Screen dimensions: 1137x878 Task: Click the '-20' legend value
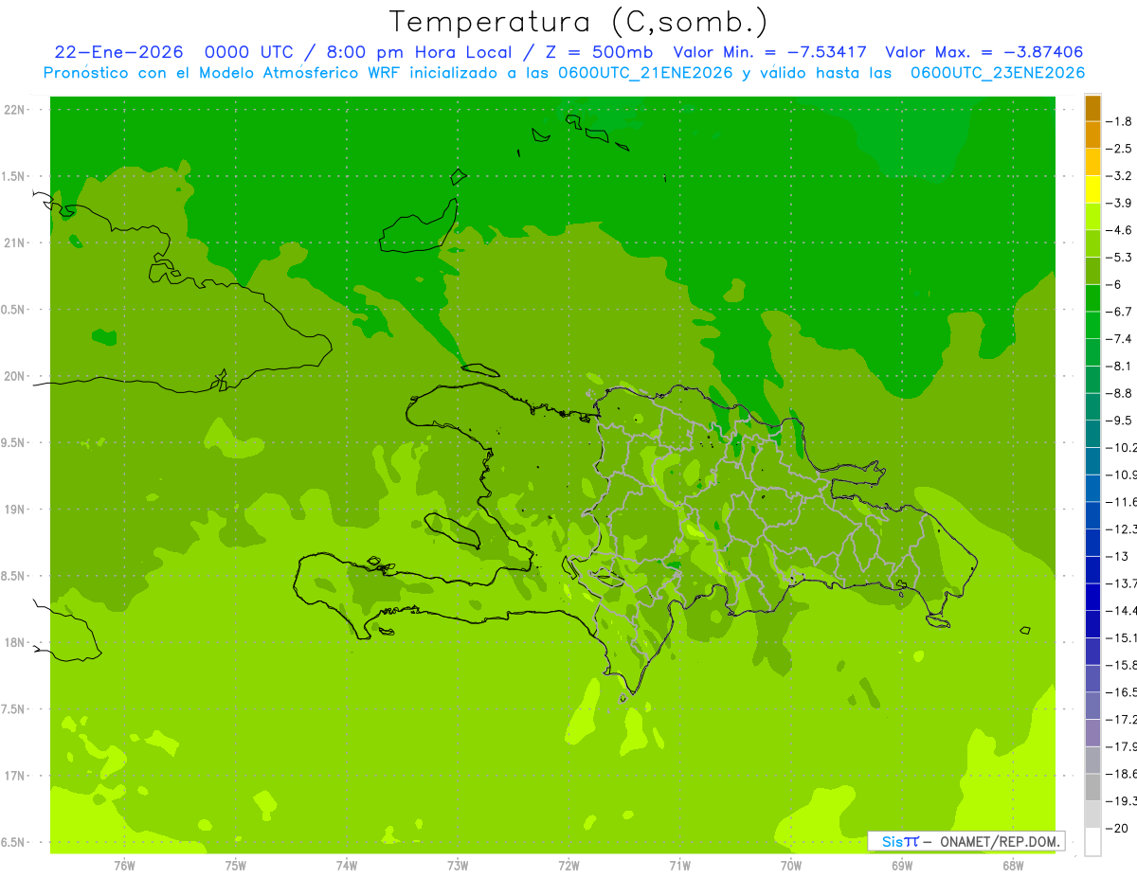(1117, 829)
